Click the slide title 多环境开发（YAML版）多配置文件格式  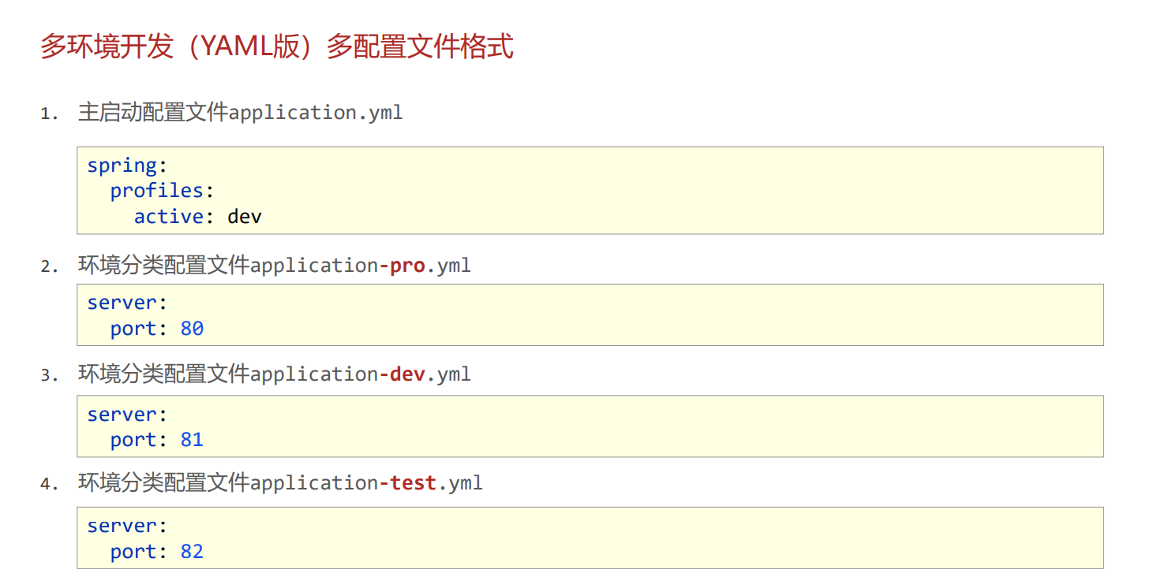(277, 47)
